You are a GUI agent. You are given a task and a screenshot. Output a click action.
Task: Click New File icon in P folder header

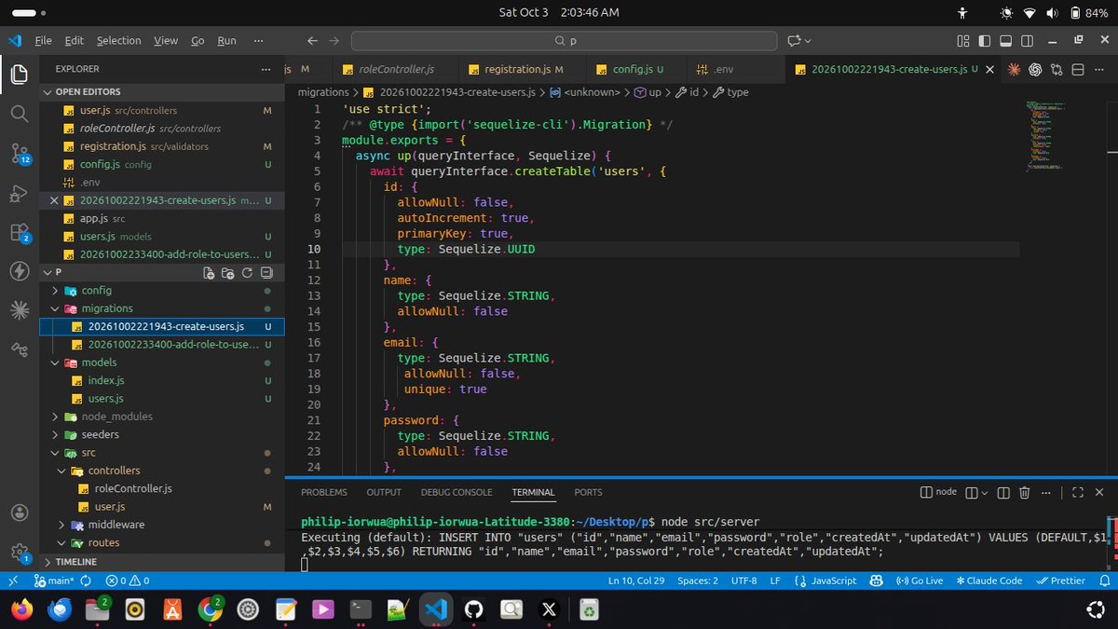coord(210,273)
